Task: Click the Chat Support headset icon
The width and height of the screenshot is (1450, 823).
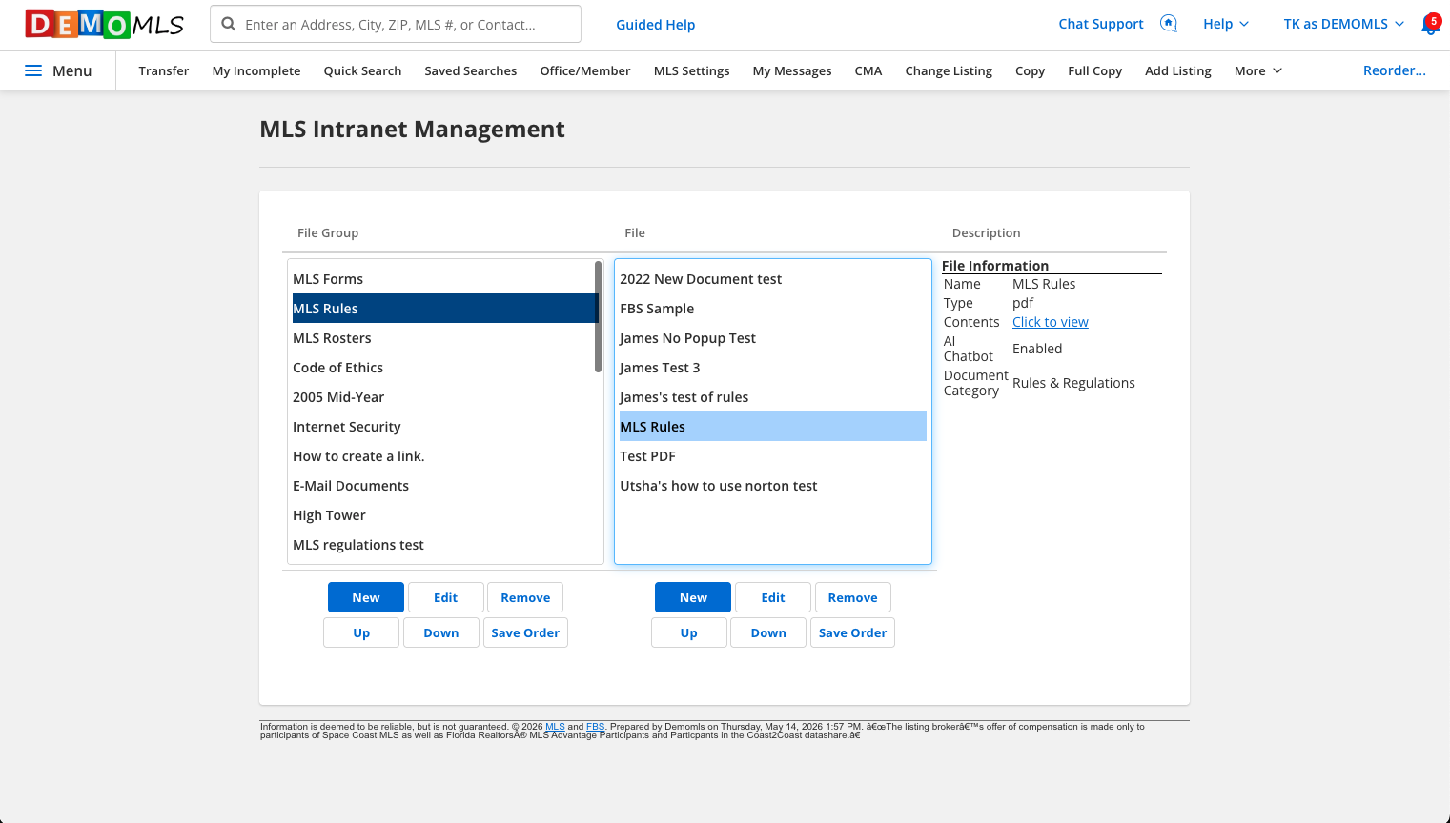Action: click(x=1169, y=24)
